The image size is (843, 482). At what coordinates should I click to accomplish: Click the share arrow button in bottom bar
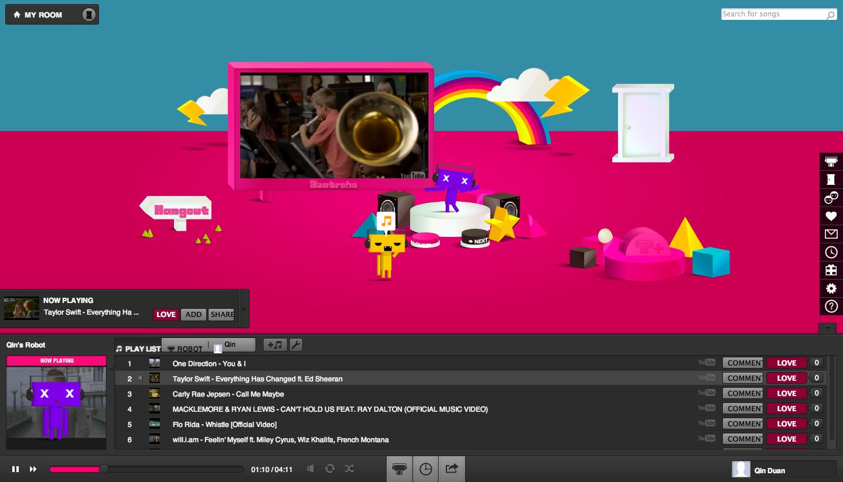coord(452,469)
